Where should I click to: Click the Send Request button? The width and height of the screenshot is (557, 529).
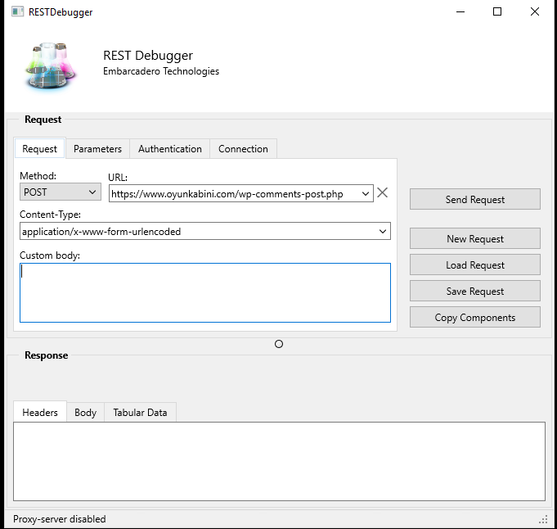[475, 199]
